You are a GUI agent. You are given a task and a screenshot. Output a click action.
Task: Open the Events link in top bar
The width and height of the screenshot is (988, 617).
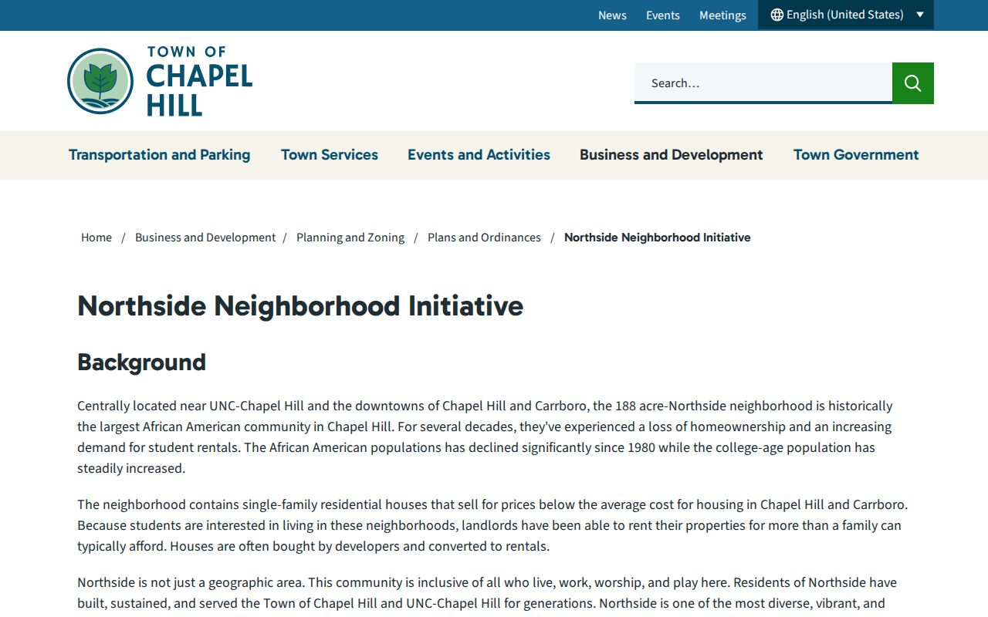coord(663,15)
